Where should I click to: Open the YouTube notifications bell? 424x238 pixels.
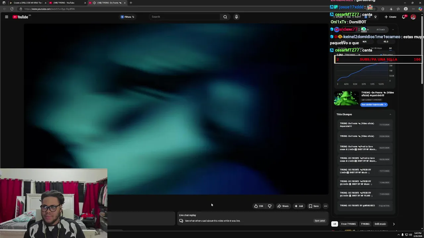click(x=404, y=17)
